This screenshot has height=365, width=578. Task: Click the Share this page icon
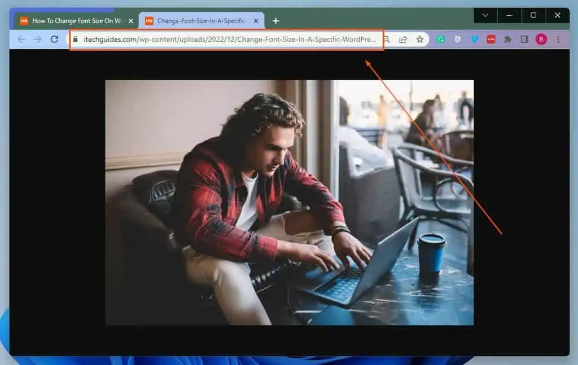[402, 39]
